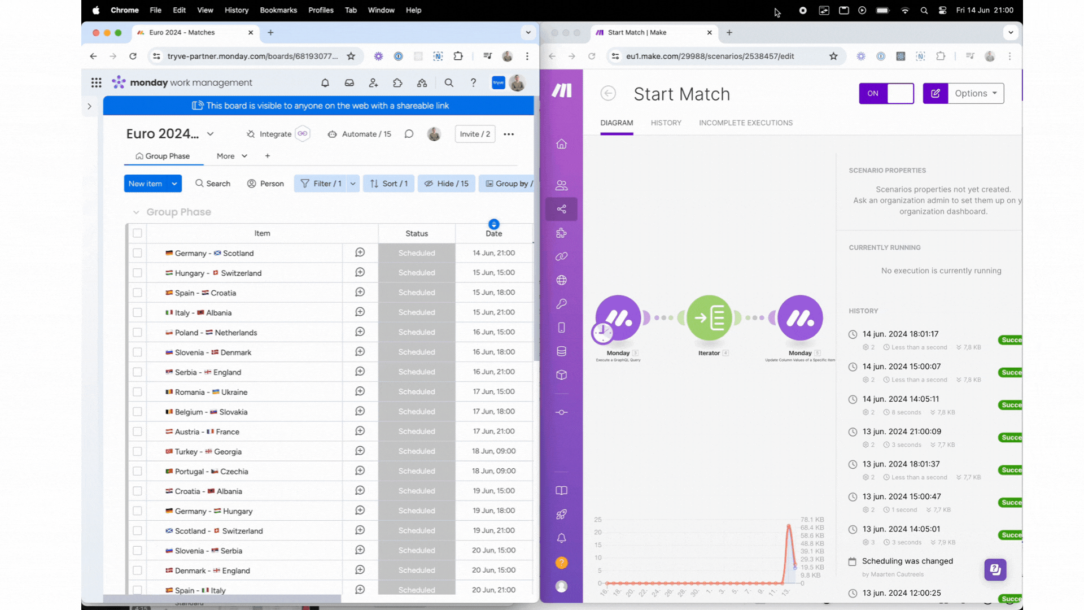Click the Automate / 15 button
This screenshot has height=610, width=1084.
pos(360,134)
